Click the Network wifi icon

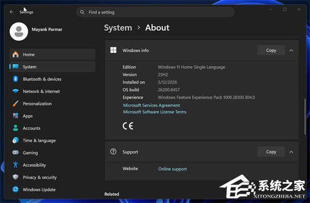(16, 91)
